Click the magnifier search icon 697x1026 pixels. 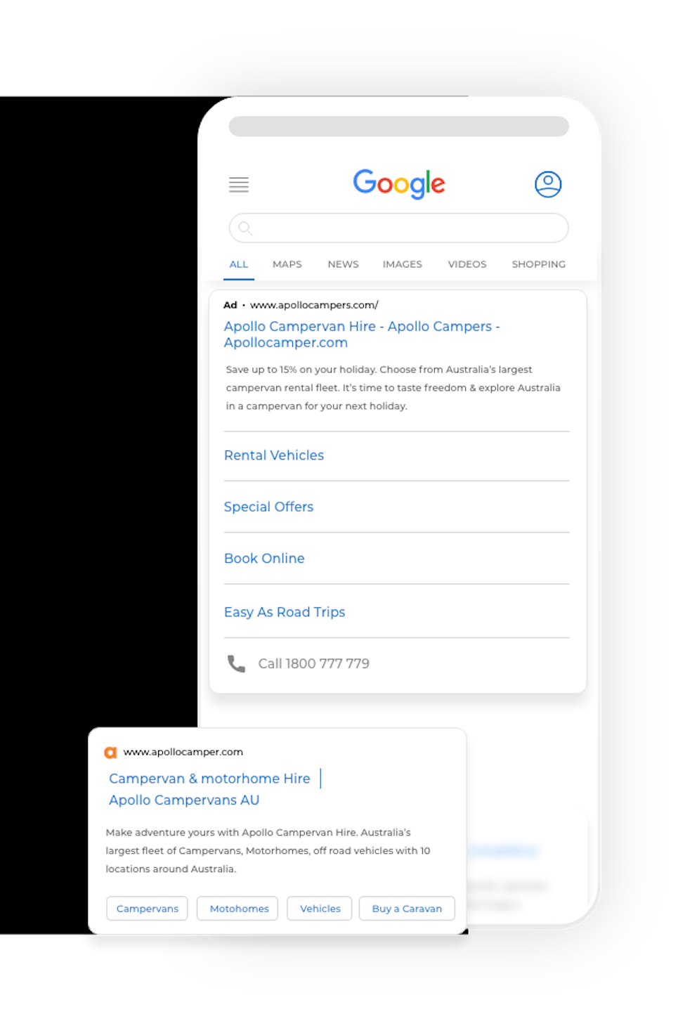245,228
